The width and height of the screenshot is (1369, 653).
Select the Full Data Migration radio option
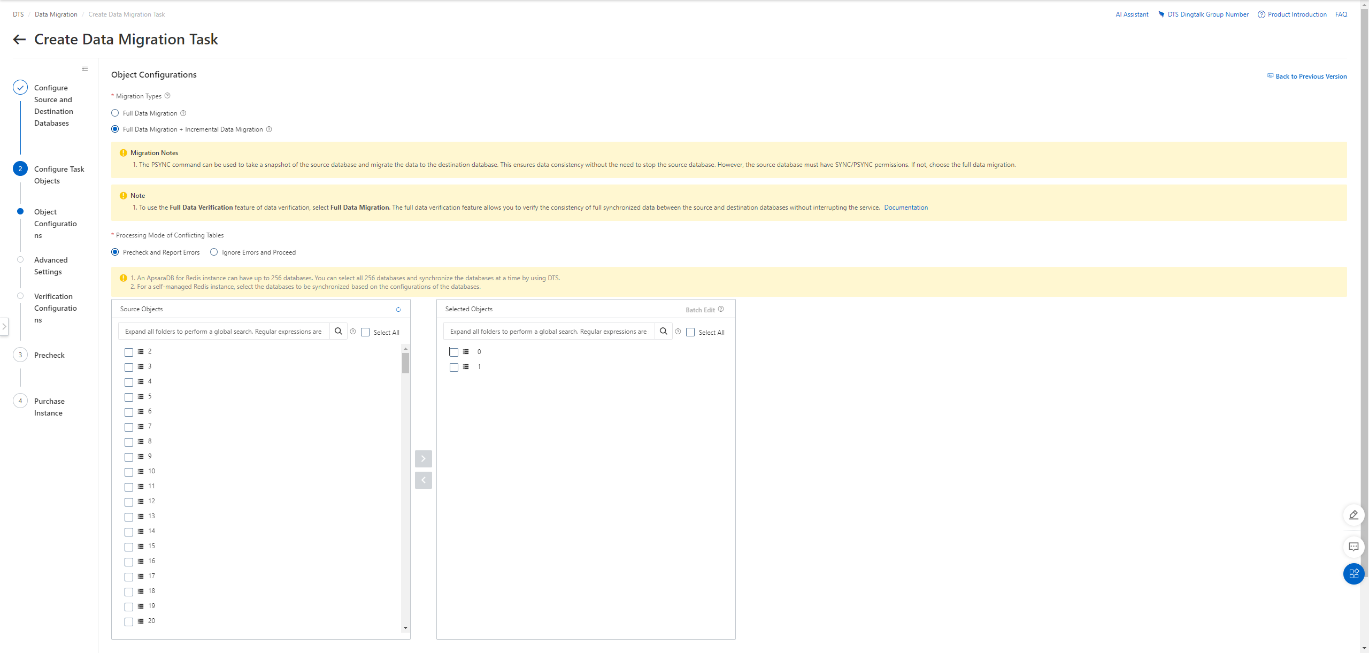coord(115,113)
